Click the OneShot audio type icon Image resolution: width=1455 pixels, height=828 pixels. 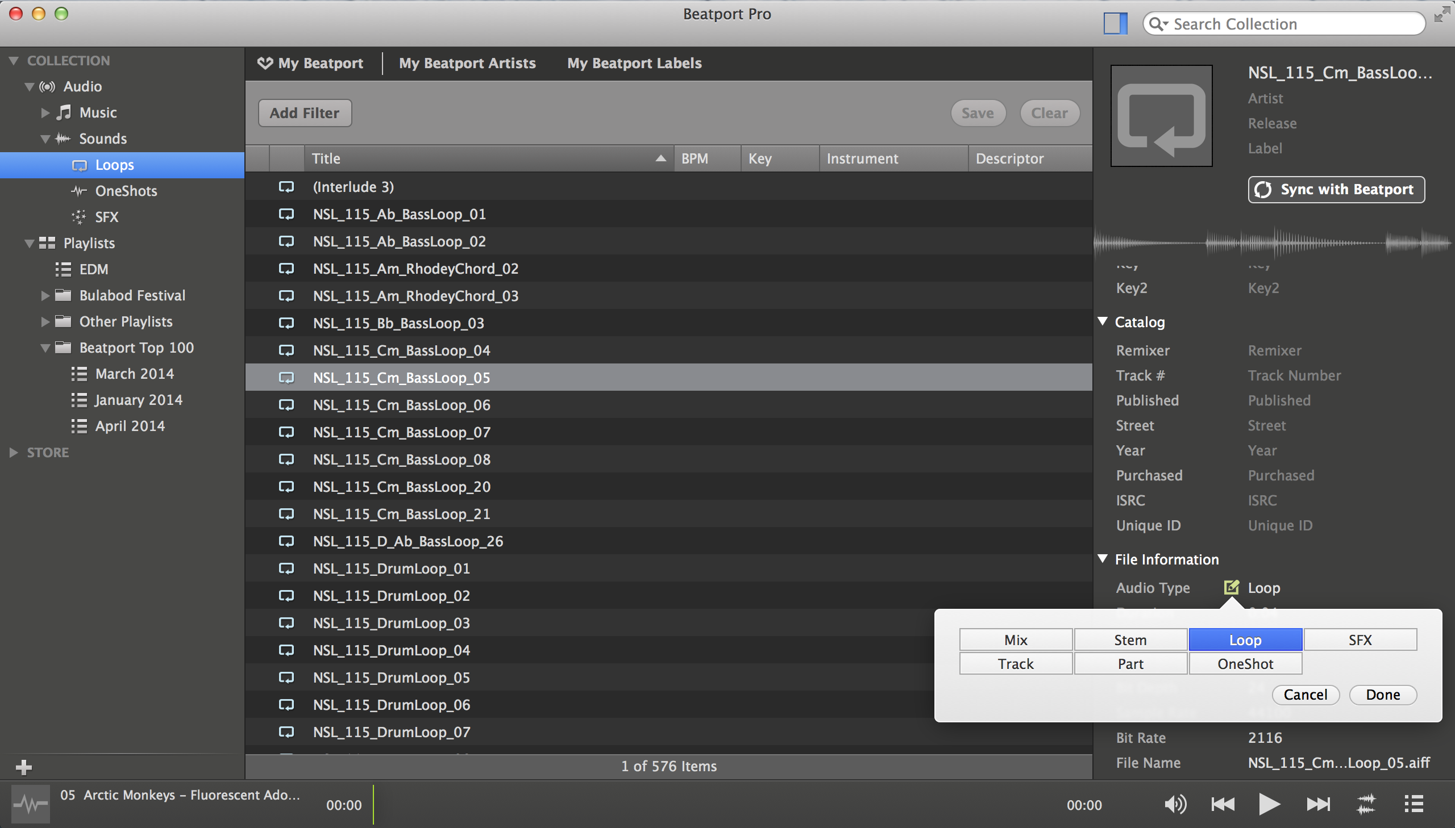[1244, 664]
